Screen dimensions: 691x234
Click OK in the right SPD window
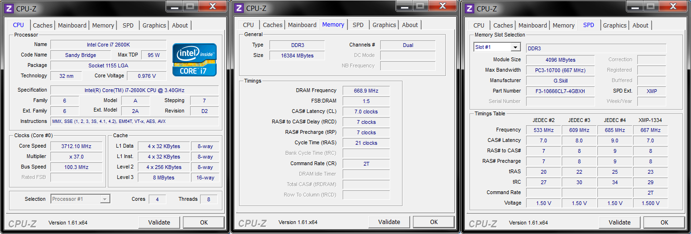[664, 222]
